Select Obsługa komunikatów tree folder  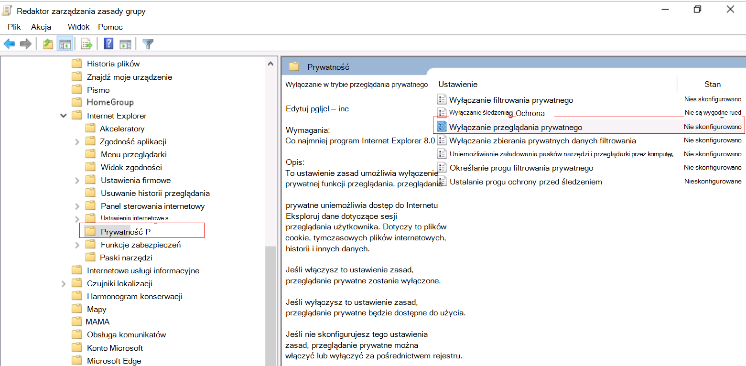(126, 334)
